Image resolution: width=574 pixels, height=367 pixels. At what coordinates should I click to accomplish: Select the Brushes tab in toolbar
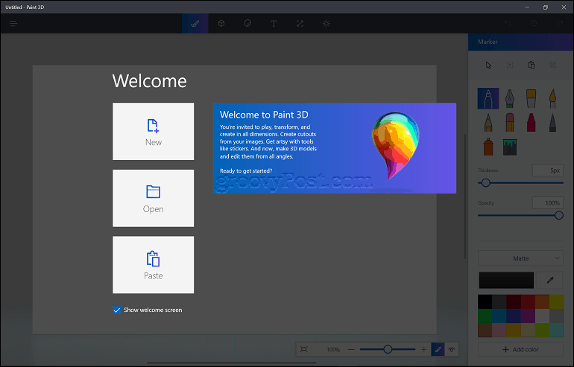point(195,24)
